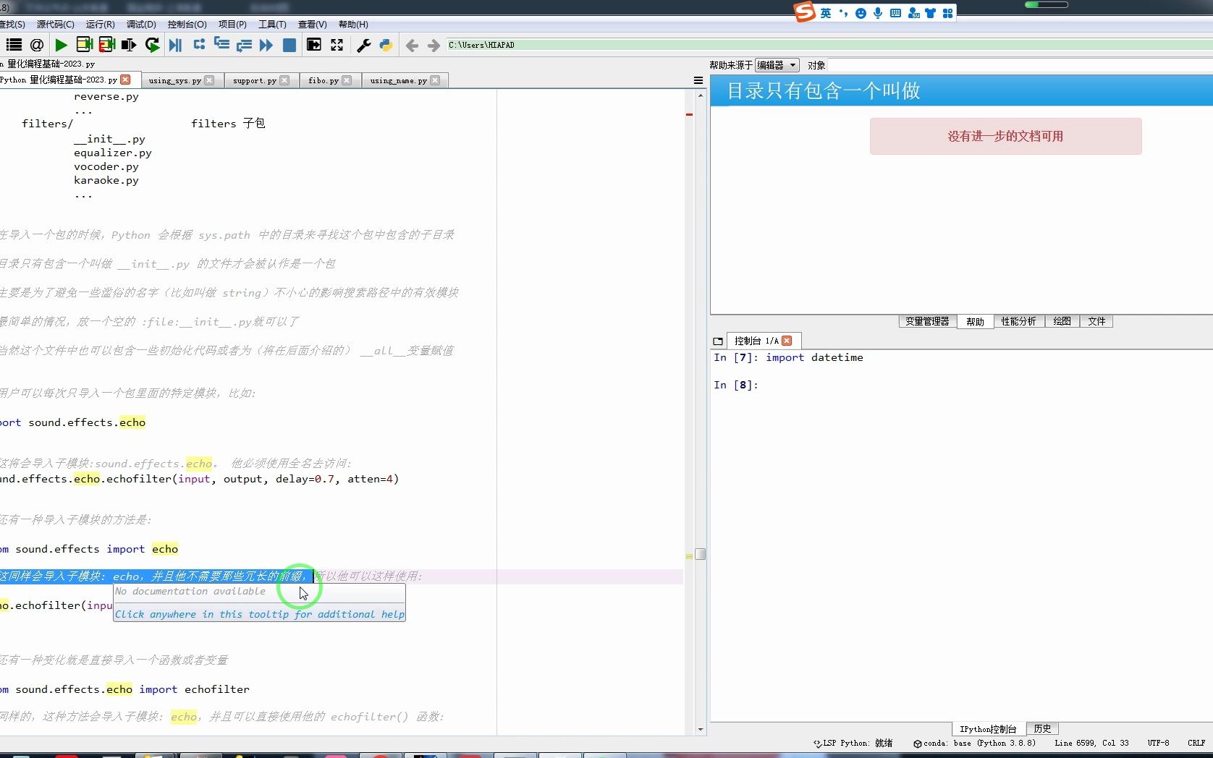Step return debug icon

(x=244, y=45)
